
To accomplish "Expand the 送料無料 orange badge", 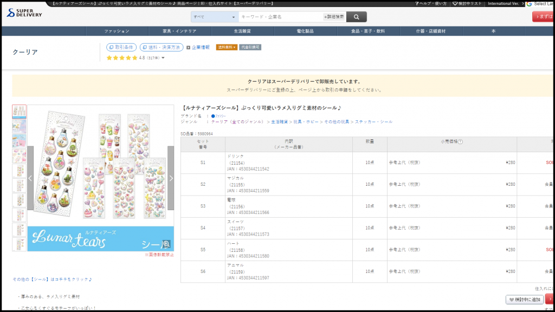I will tap(227, 47).
